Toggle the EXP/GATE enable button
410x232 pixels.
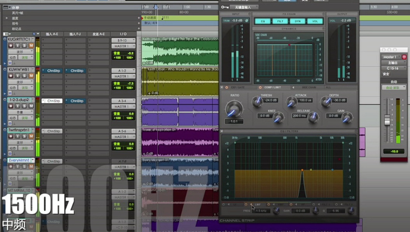(227, 88)
